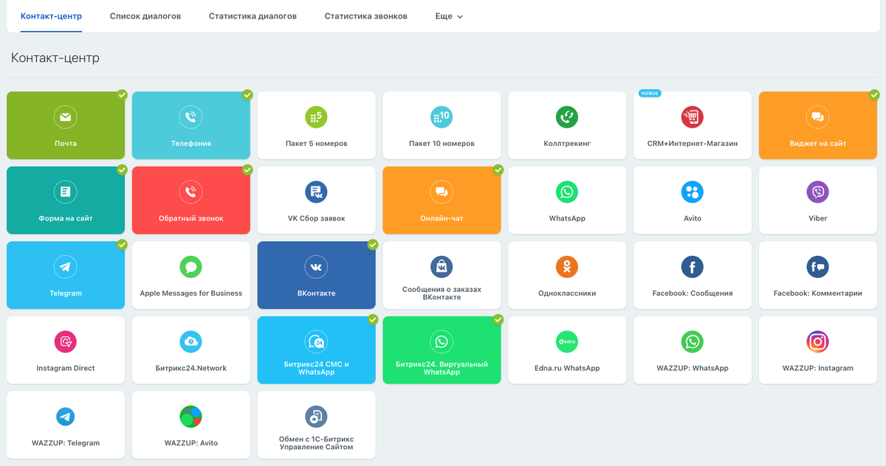
Task: Click the green checkmark on Почта tile
Action: 122,94
